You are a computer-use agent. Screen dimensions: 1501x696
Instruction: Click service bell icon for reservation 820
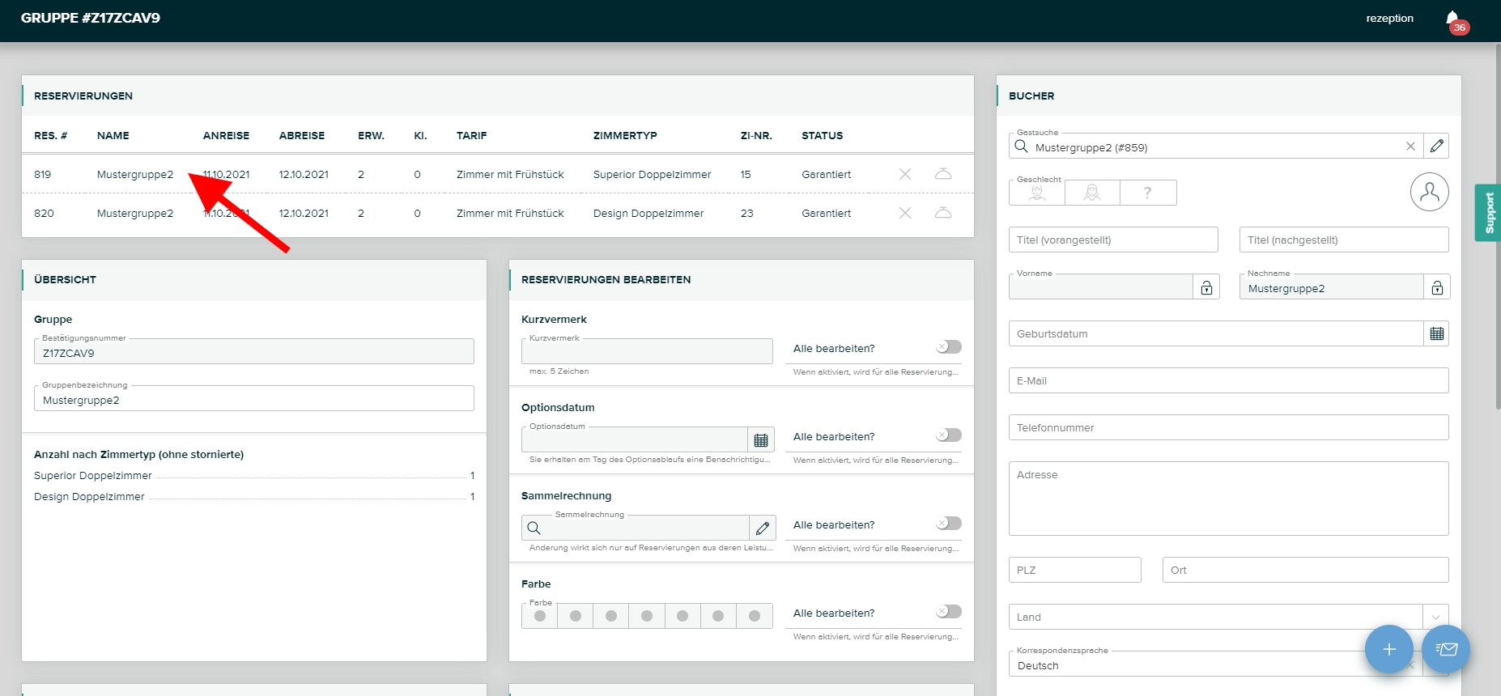point(943,213)
